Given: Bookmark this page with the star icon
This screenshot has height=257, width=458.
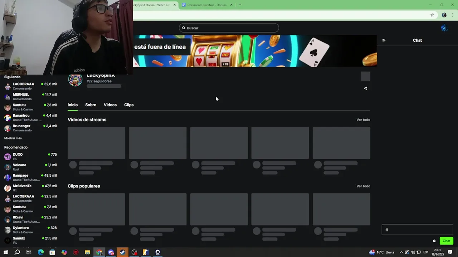Looking at the screenshot, I should click(x=432, y=15).
